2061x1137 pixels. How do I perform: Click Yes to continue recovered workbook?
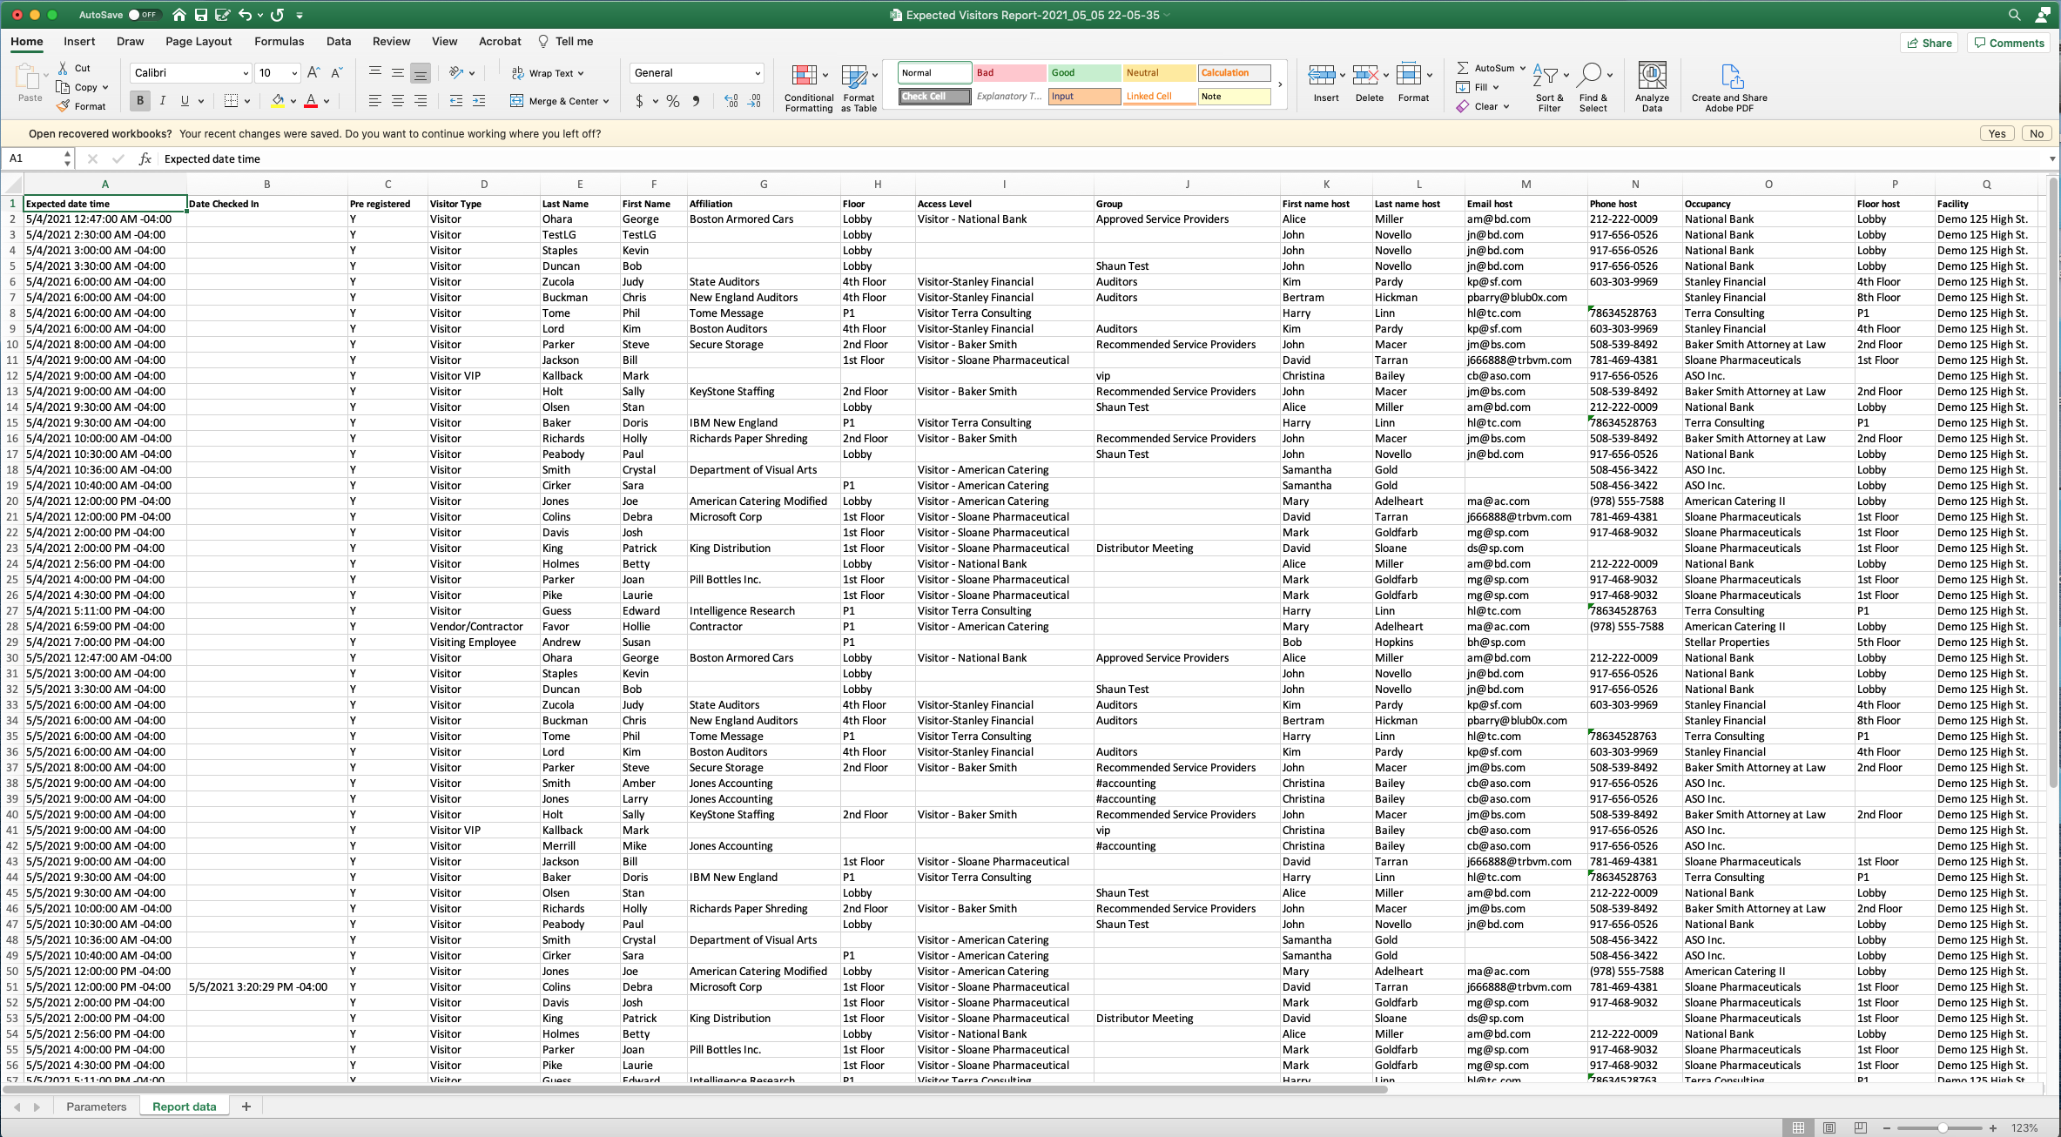tap(1997, 133)
